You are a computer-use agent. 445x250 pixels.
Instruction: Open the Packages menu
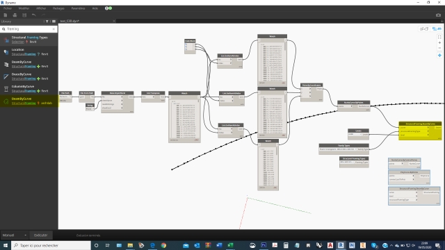58,8
